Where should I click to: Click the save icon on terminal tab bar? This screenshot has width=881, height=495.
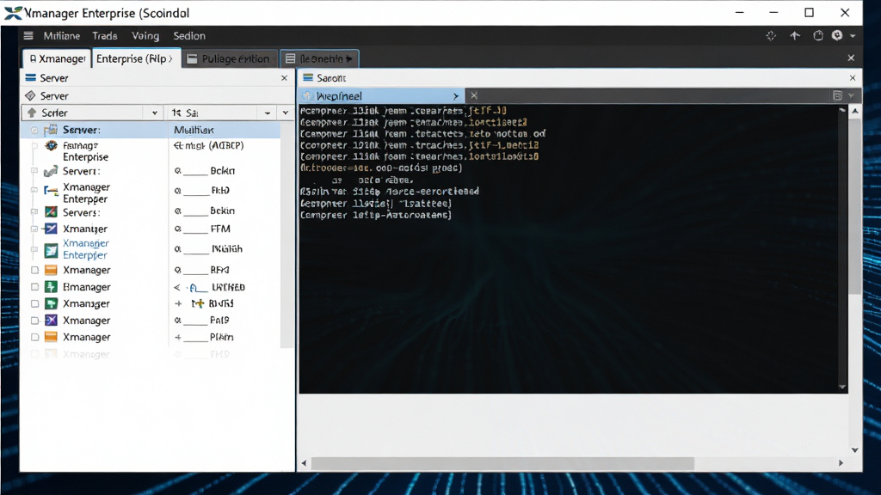click(837, 95)
